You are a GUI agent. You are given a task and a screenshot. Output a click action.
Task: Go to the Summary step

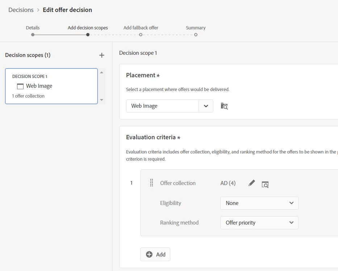[196, 35]
